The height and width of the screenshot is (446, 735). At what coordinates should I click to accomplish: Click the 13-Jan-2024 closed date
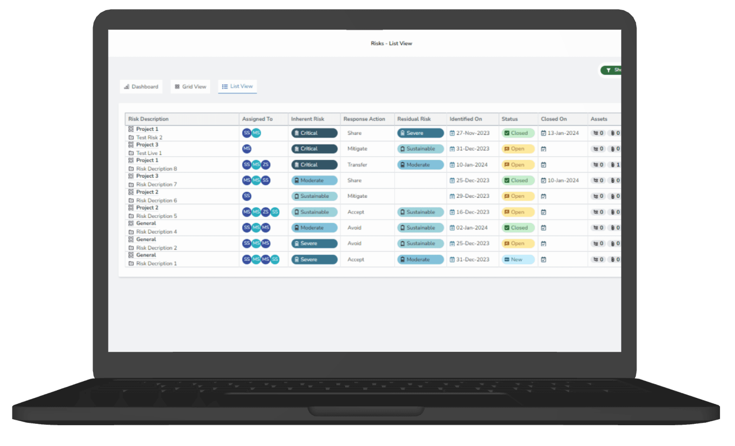[x=563, y=133]
